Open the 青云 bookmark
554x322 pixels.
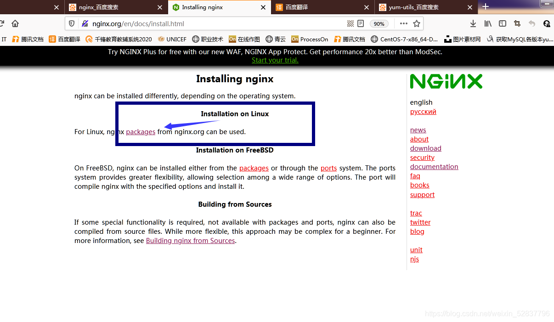coord(276,40)
